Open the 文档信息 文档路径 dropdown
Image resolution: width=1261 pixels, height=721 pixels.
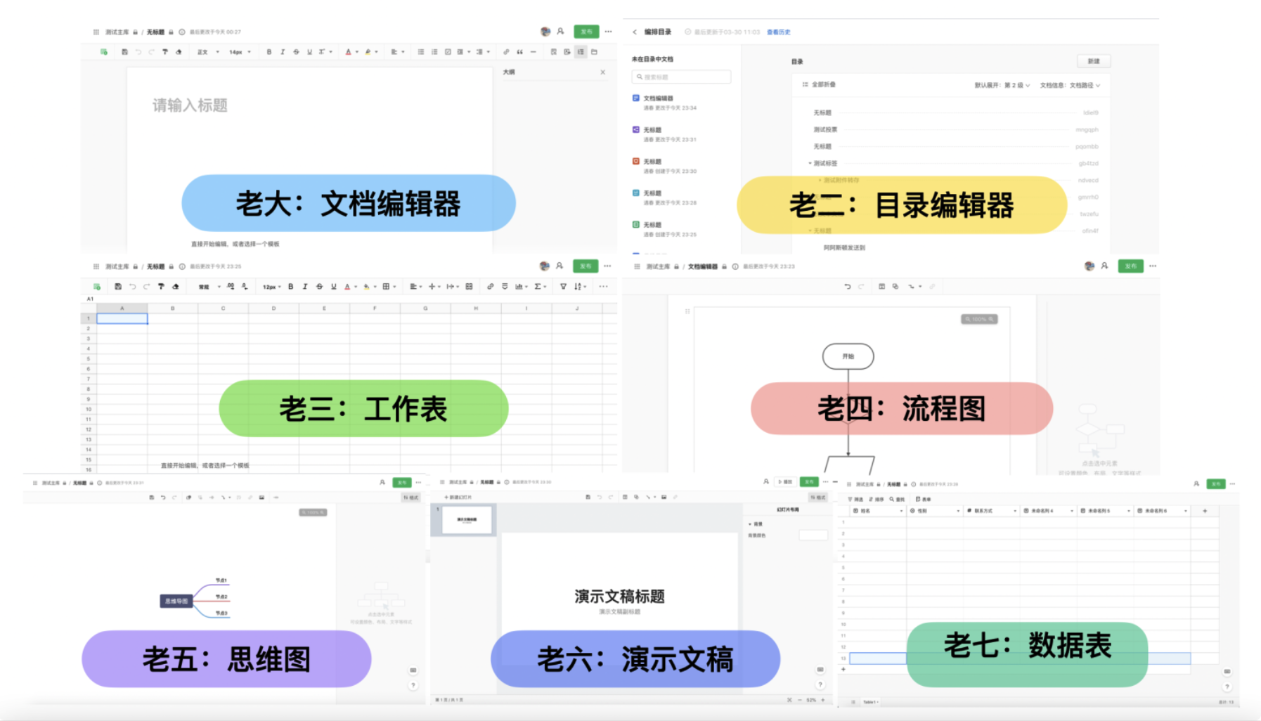coord(1070,85)
